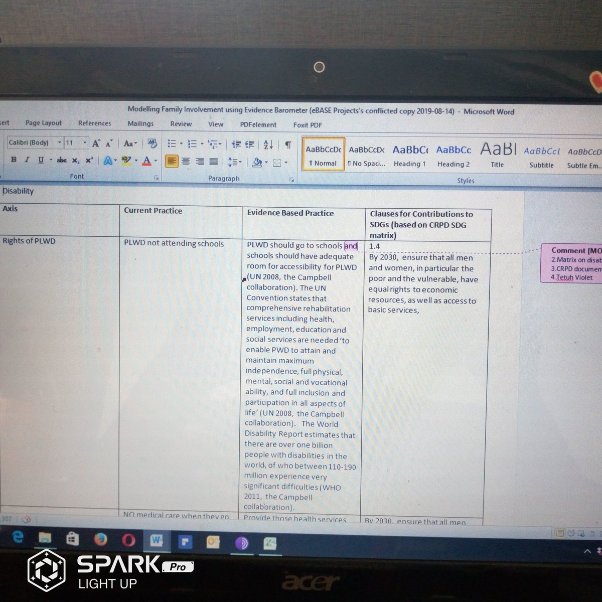Click Multilevel List icon
Viewport: 602px width, 602px height.
click(213, 144)
